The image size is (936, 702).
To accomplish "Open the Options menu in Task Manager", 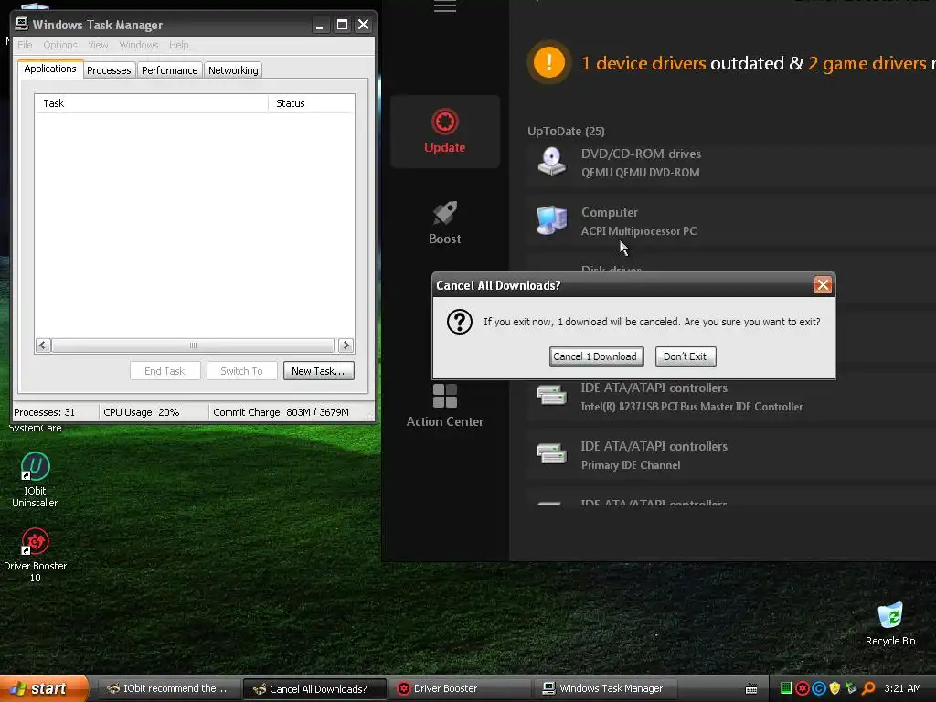I will (x=59, y=45).
